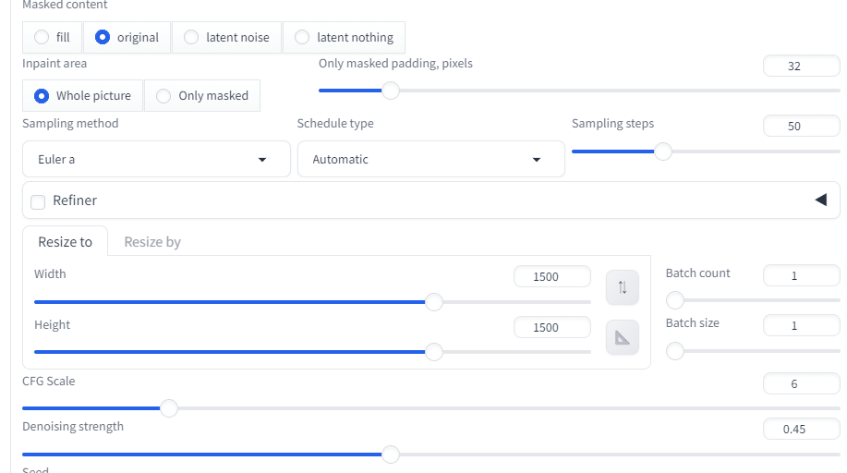The height and width of the screenshot is (473, 847).
Task: Enable the Refiner checkbox
Action: [x=38, y=202]
